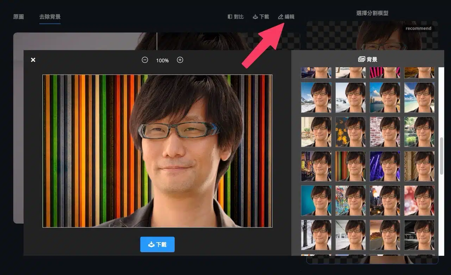Viewport: 451px width, 275px height.
Task: Pick the graffiti art background thumbnail
Action: (x=350, y=200)
